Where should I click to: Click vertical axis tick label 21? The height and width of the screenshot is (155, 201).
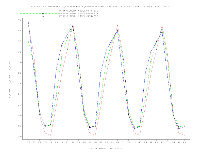(x=20, y=105)
